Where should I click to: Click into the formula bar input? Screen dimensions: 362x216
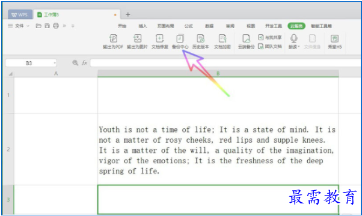point(225,62)
